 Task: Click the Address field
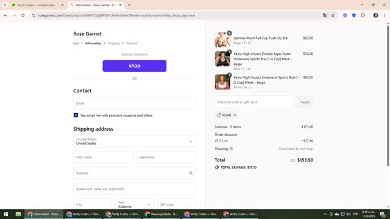click(135, 173)
